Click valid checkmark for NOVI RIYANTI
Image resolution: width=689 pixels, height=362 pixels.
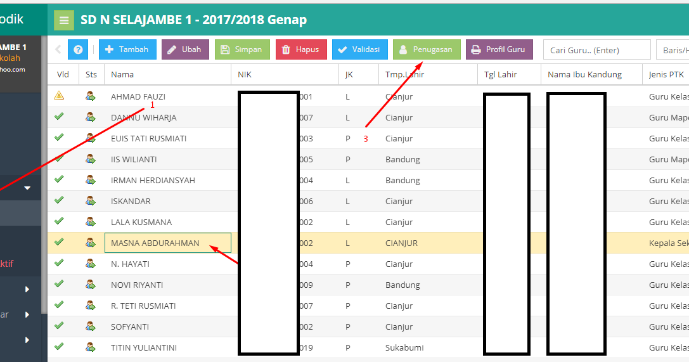pyautogui.click(x=59, y=284)
